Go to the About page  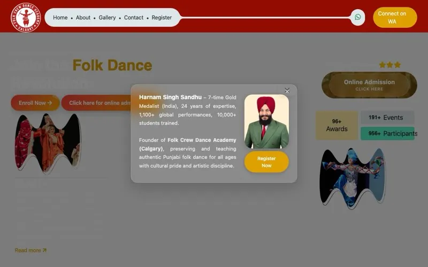83,18
